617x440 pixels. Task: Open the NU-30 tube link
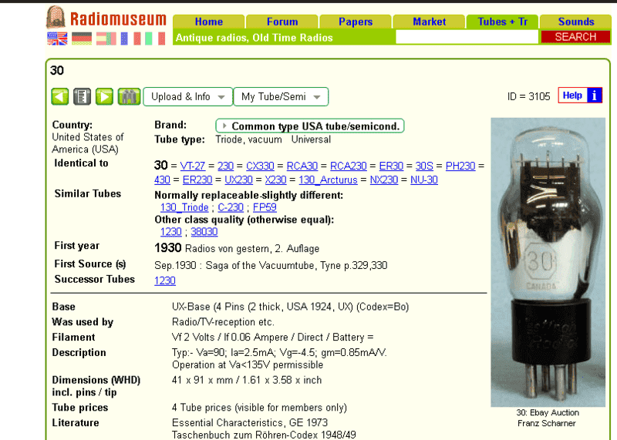(x=424, y=180)
